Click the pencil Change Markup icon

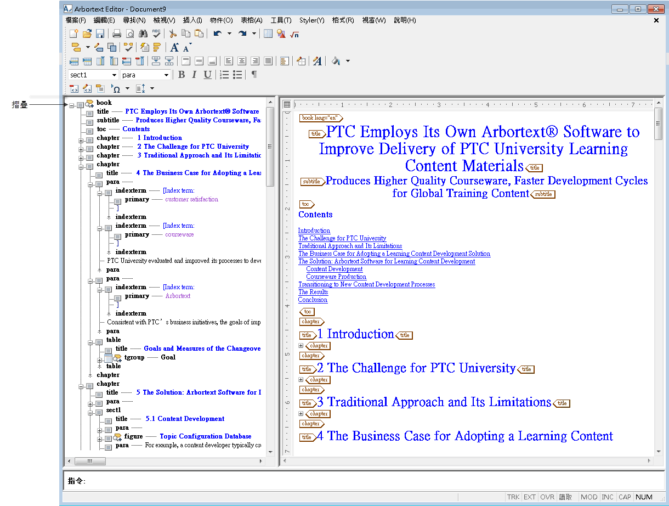(x=99, y=47)
